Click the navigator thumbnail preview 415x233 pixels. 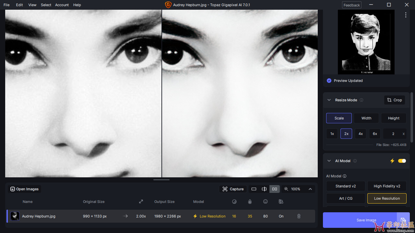pyautogui.click(x=366, y=42)
